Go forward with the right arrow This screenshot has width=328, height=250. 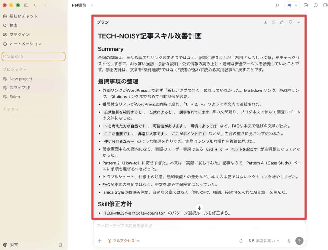(x=45, y=5)
